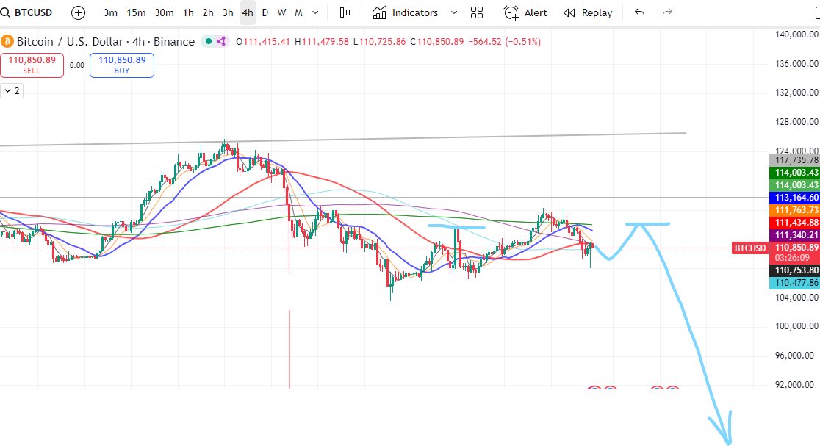This screenshot has width=820, height=446.
Task: Click the 140,000.00 price scale value
Action: (x=796, y=35)
